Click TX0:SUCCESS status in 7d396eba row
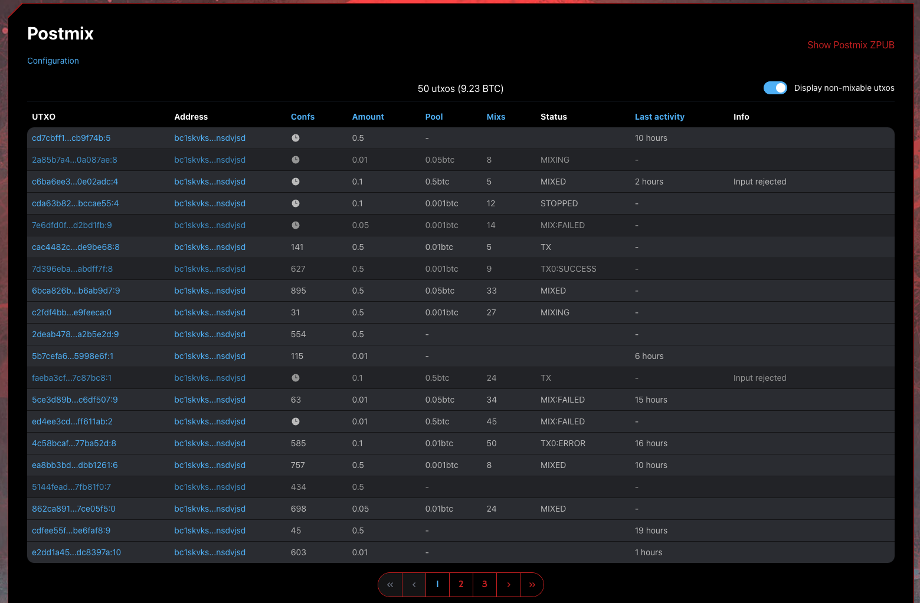 tap(568, 269)
